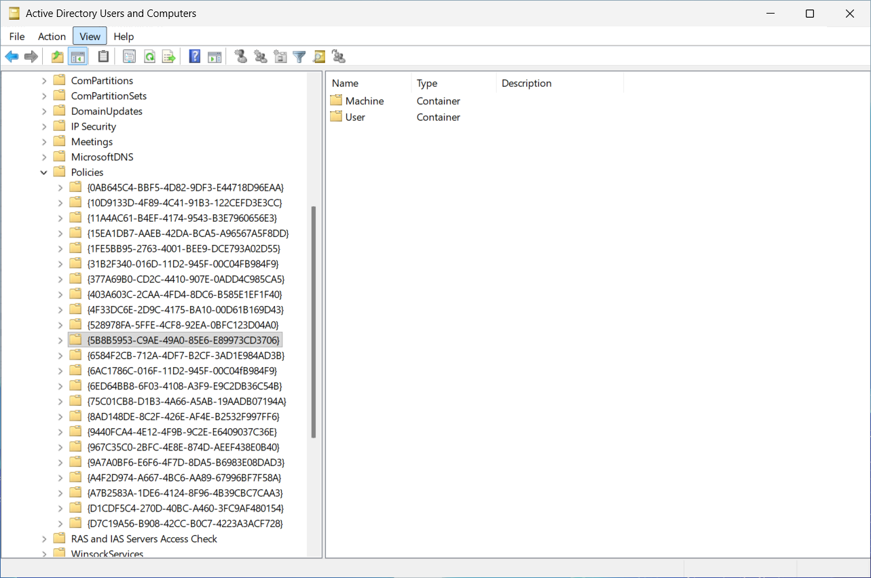
Task: Collapse the Policies node
Action: 44,172
